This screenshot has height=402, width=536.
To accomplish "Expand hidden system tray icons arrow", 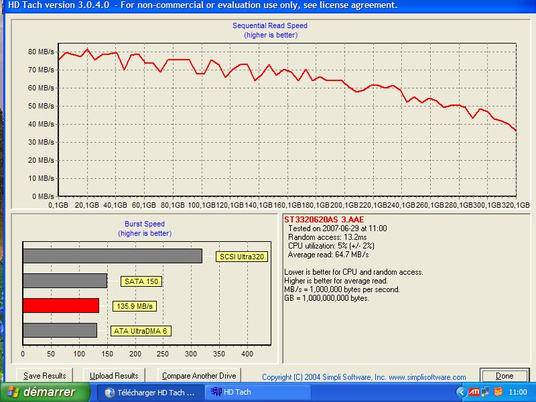I will tap(460, 392).
